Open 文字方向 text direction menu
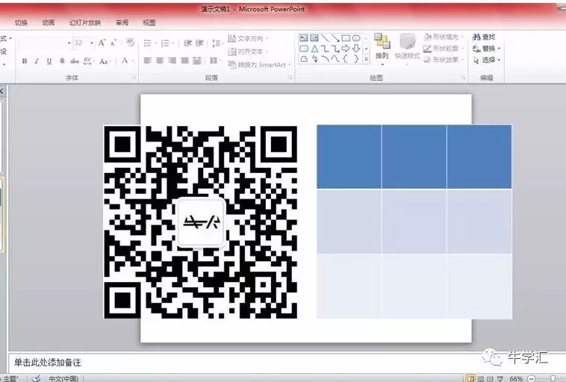Image resolution: width=566 pixels, height=382 pixels. (x=249, y=38)
